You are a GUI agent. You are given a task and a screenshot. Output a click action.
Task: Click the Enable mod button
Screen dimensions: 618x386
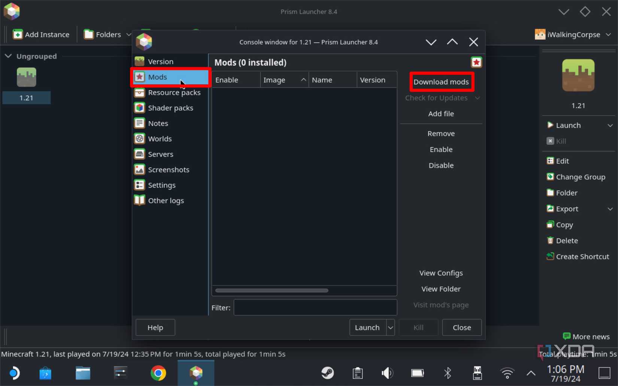(441, 149)
